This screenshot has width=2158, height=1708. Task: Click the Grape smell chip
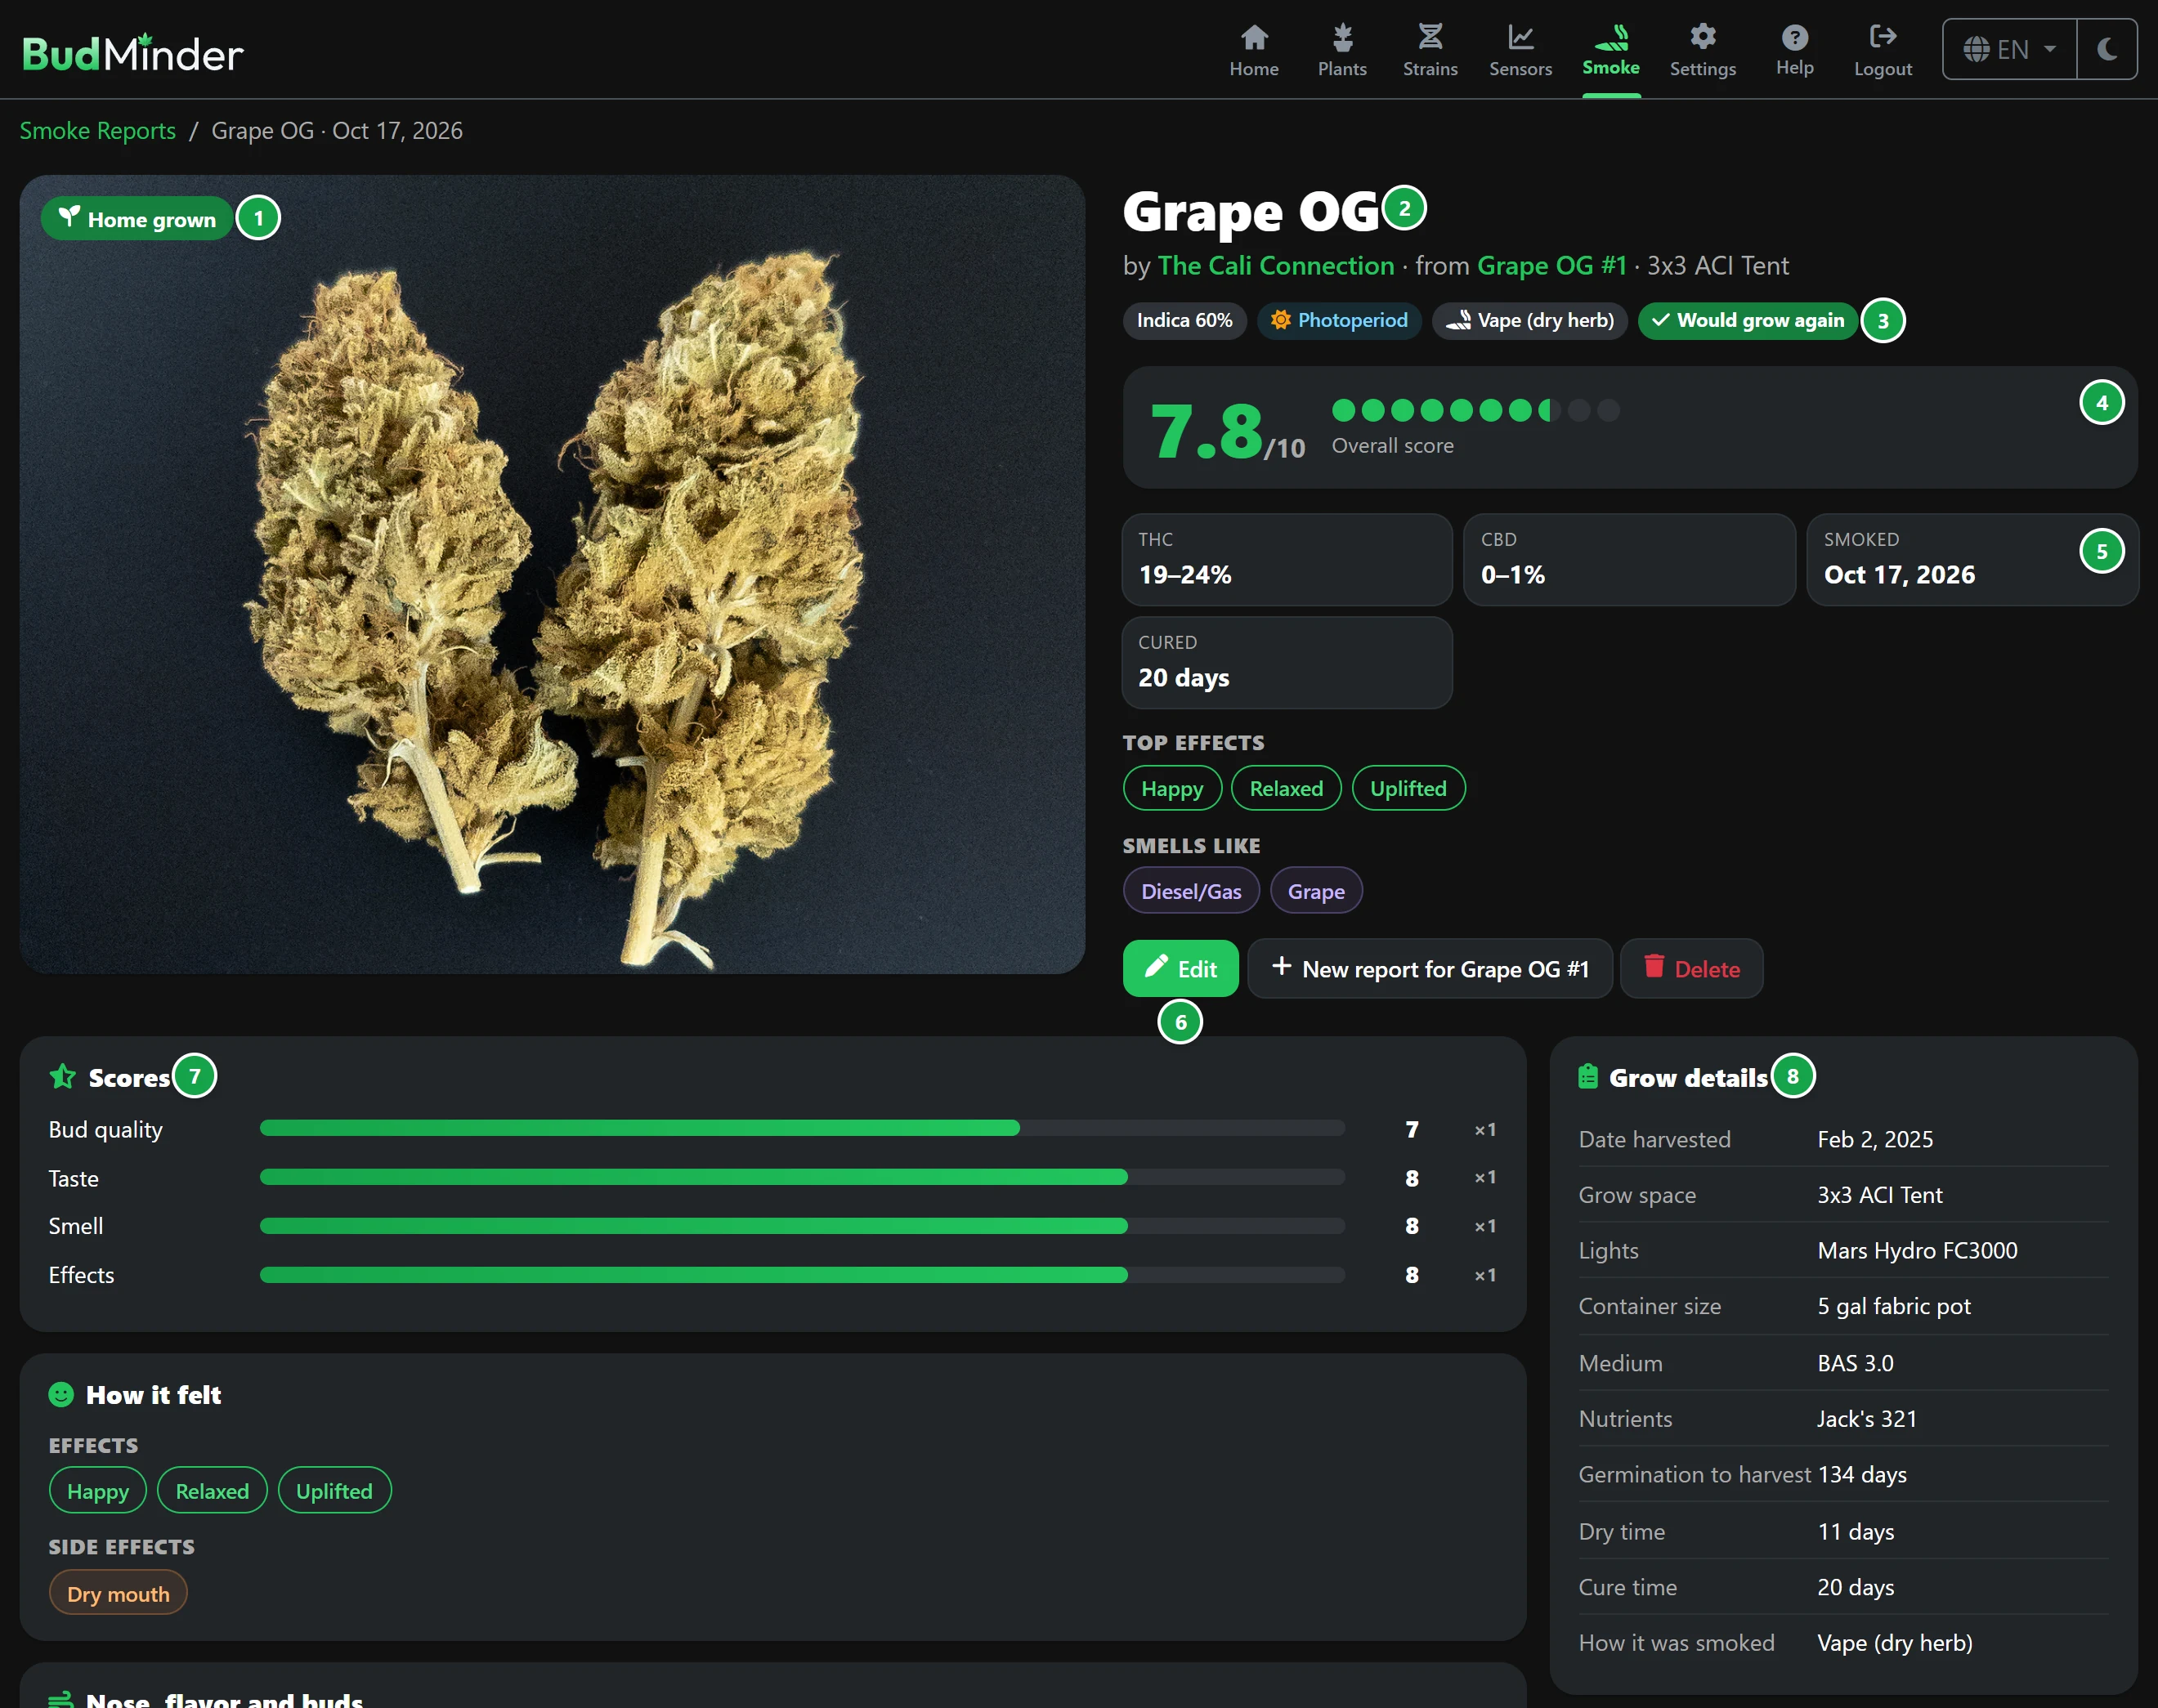coord(1316,891)
